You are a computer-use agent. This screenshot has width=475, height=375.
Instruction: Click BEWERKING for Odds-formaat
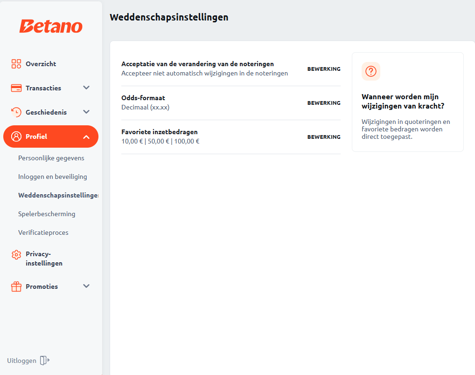tap(324, 103)
